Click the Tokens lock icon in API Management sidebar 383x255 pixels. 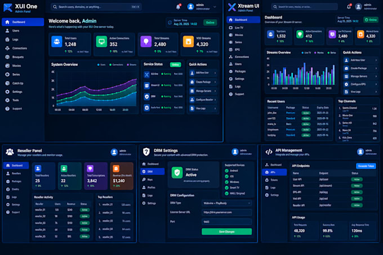click(267, 180)
